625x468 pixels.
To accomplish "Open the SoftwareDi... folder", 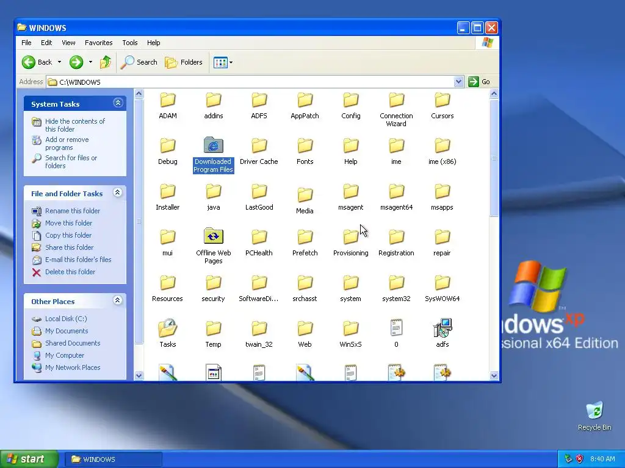I will click(259, 288).
